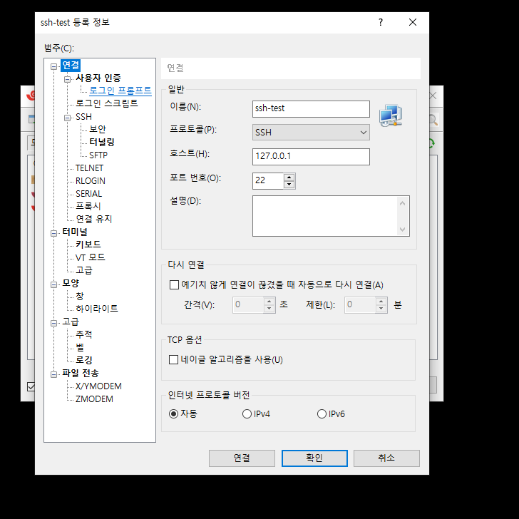Viewport: 519px width, 519px height.
Task: Collapse the 고급 category node
Action: [53, 323]
